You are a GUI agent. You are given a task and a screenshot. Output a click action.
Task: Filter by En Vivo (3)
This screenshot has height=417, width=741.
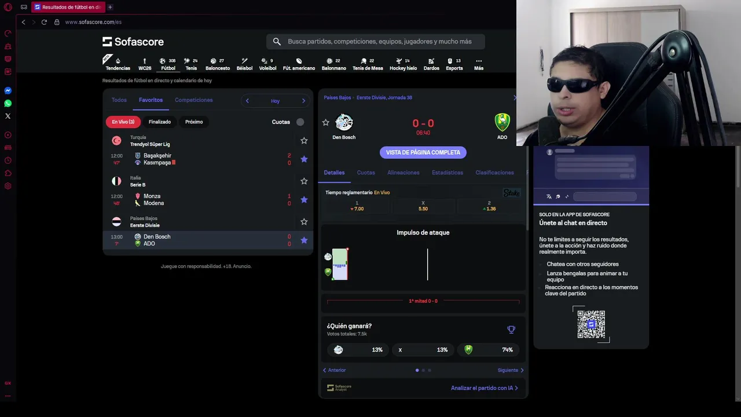[123, 122]
